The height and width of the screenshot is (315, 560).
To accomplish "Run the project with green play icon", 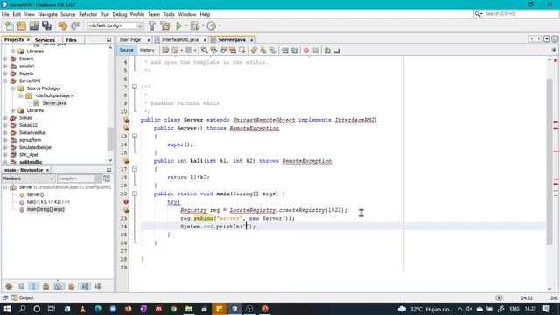I will coord(178,25).
